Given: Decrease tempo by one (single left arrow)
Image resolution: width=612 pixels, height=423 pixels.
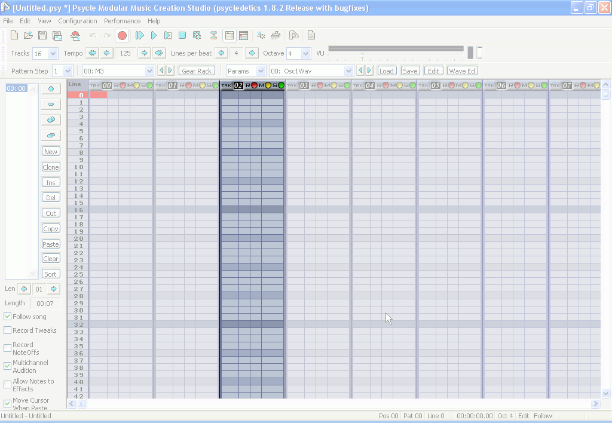Looking at the screenshot, I should click(x=106, y=53).
